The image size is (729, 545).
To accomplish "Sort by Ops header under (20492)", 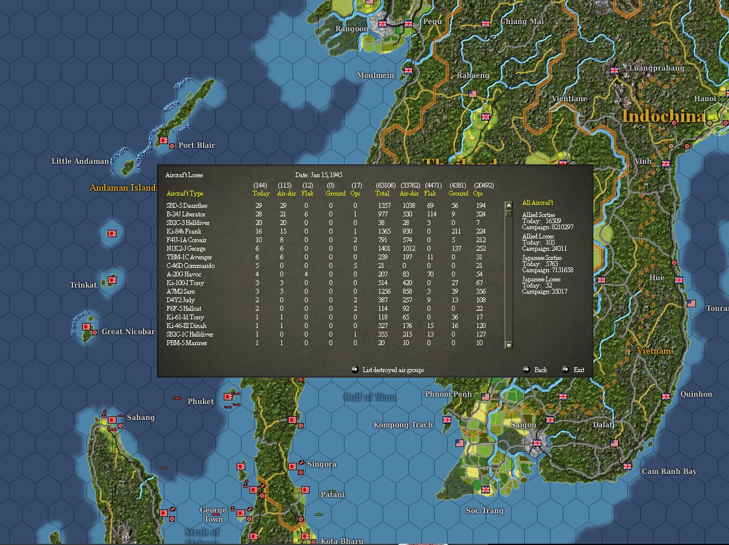I will point(478,194).
